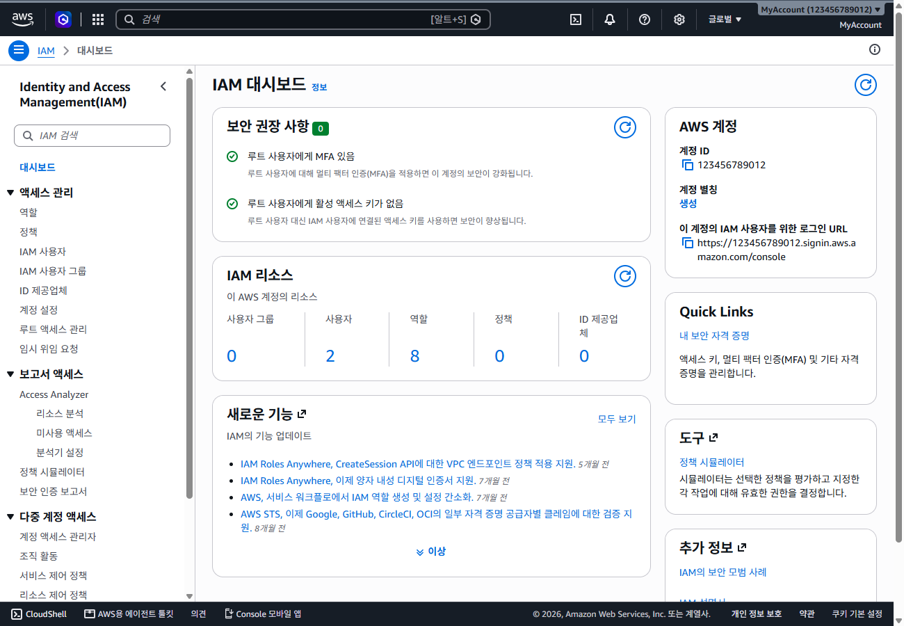Screen dimensions: 904x626
Task: Click 정보 link next to dashboard title
Action: pyautogui.click(x=319, y=87)
